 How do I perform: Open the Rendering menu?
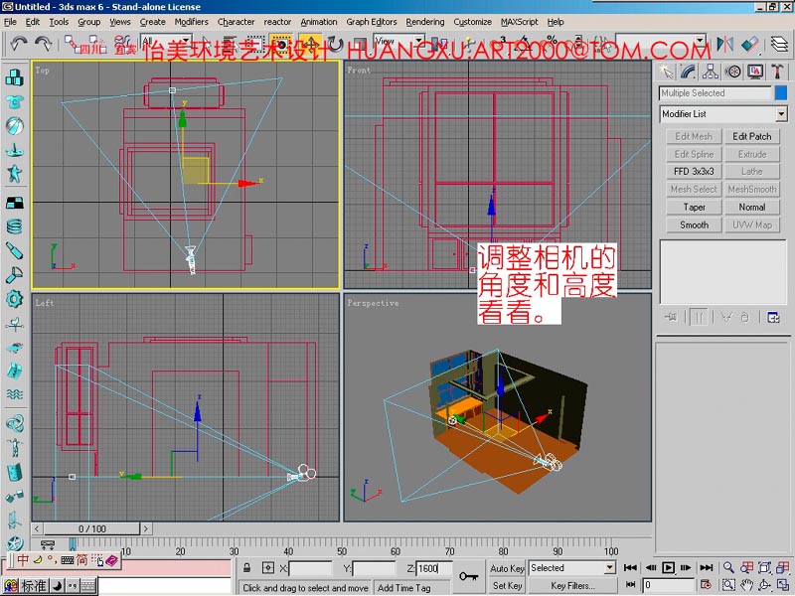[425, 21]
